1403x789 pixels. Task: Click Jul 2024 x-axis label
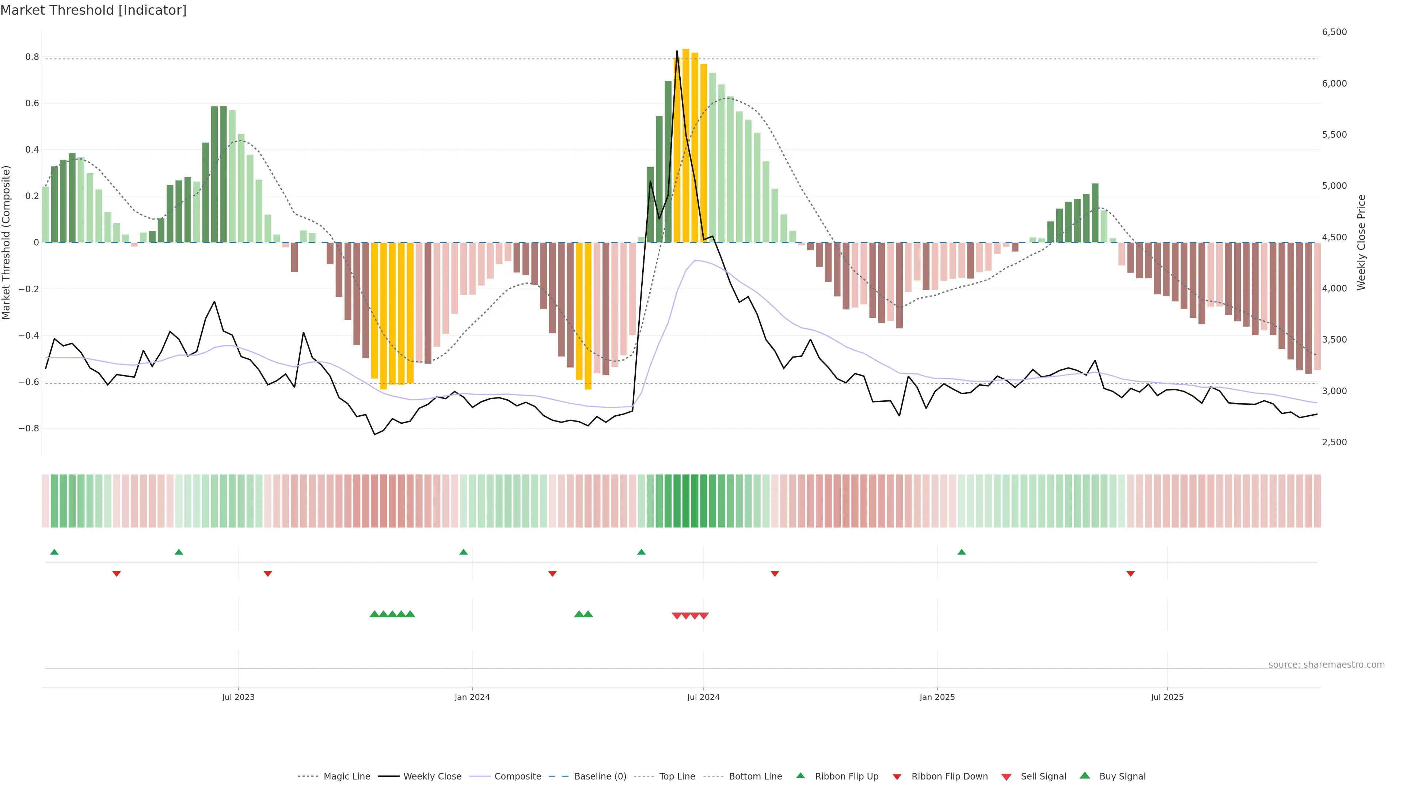click(x=703, y=697)
